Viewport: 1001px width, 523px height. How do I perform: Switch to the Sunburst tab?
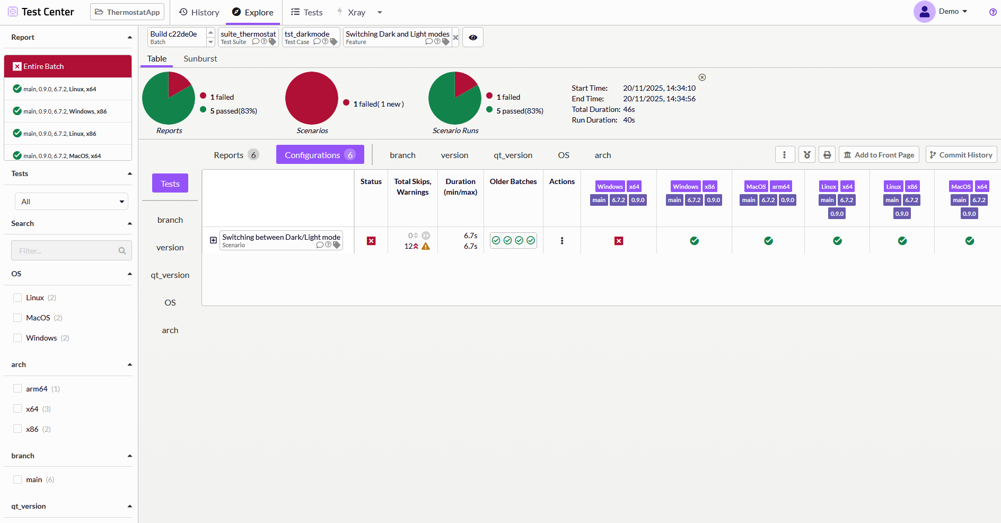[200, 59]
